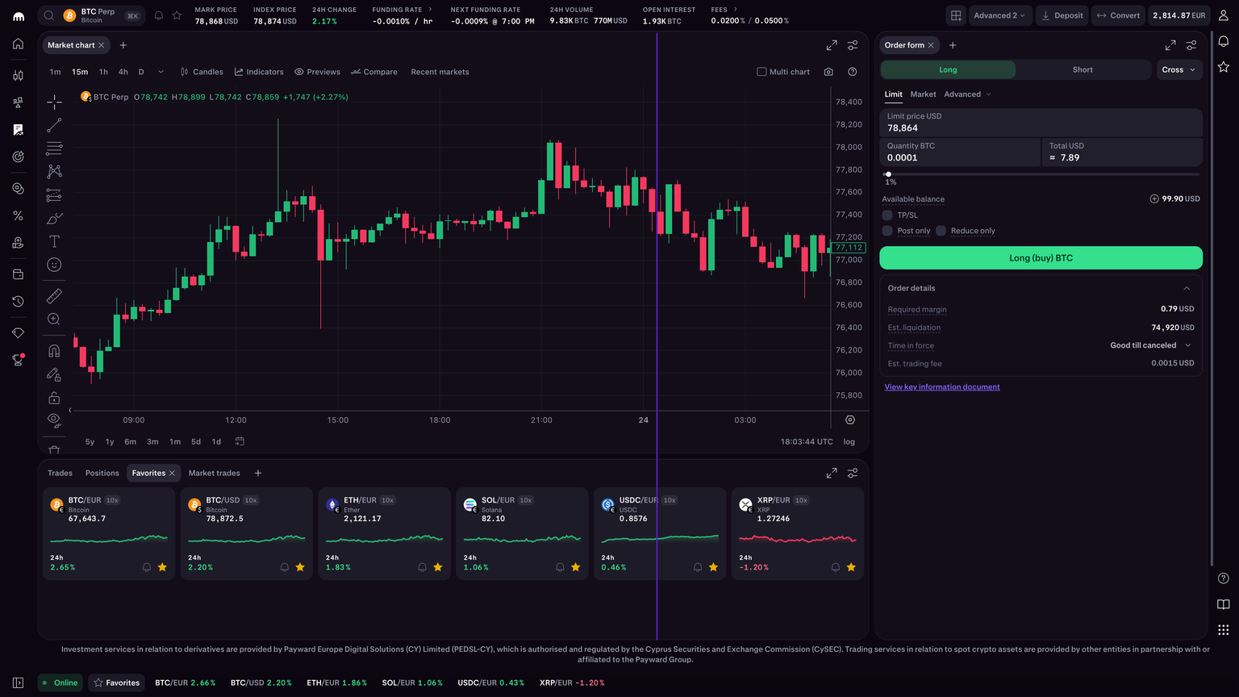Click the Quantity BTC input field
This screenshot has width=1239, height=697.
960,152
